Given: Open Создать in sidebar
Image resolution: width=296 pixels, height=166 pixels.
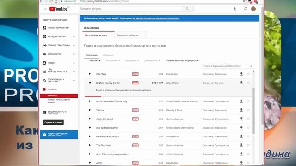Looking at the screenshot, I should (50, 89).
